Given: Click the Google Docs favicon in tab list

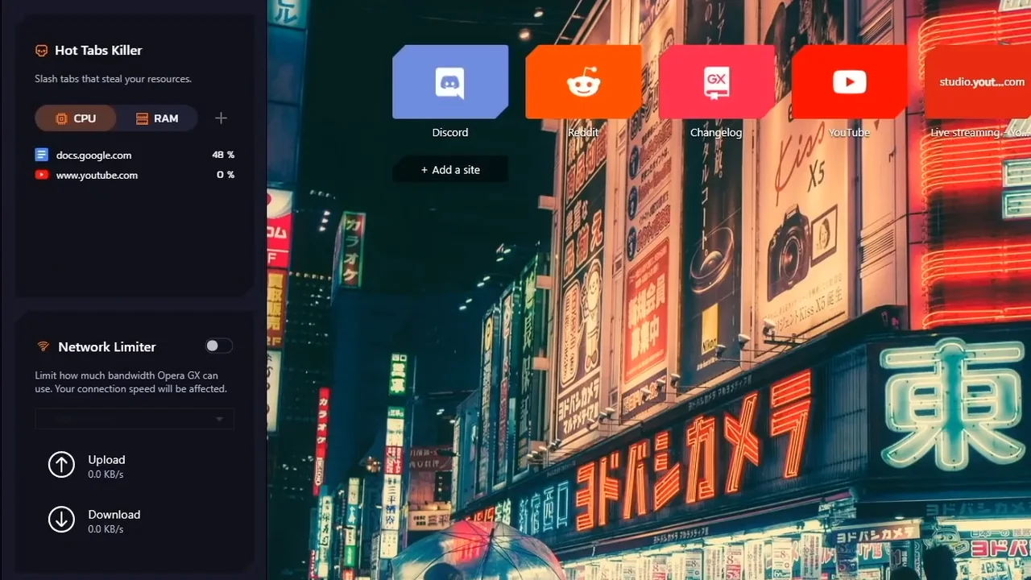Looking at the screenshot, I should click(42, 155).
